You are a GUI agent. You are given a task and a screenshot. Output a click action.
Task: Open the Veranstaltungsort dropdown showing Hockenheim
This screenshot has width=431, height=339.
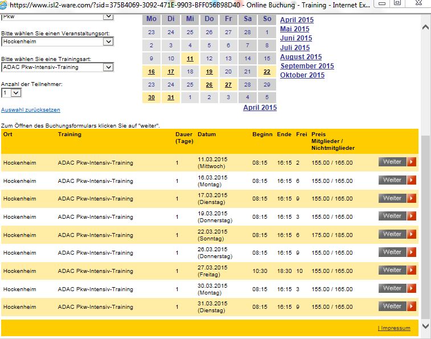coord(58,42)
